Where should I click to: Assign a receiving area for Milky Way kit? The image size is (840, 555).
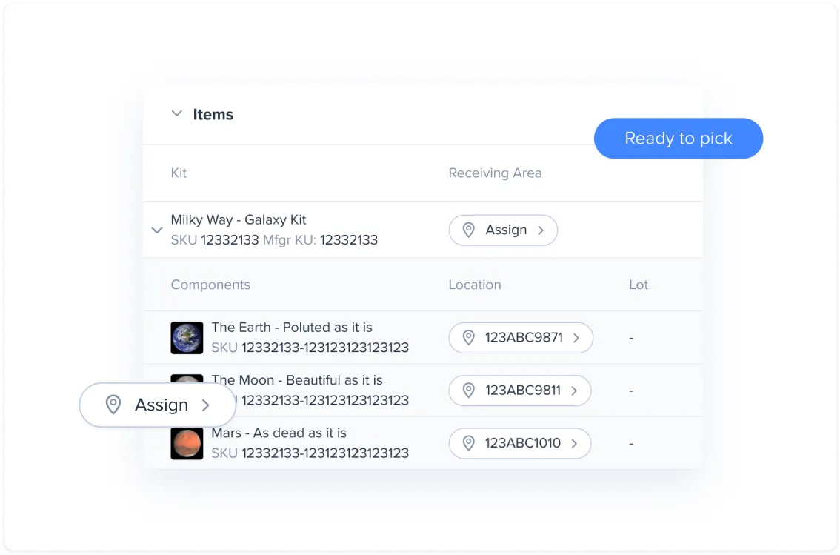(503, 230)
